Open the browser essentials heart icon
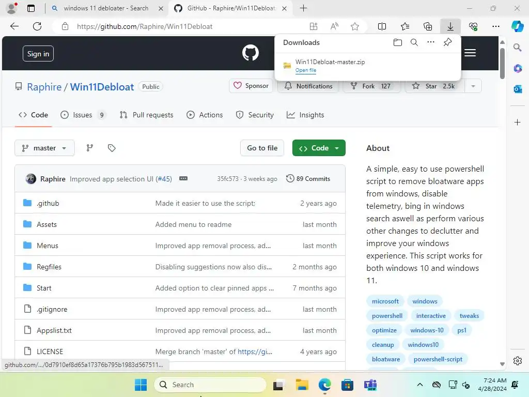 click(x=473, y=26)
